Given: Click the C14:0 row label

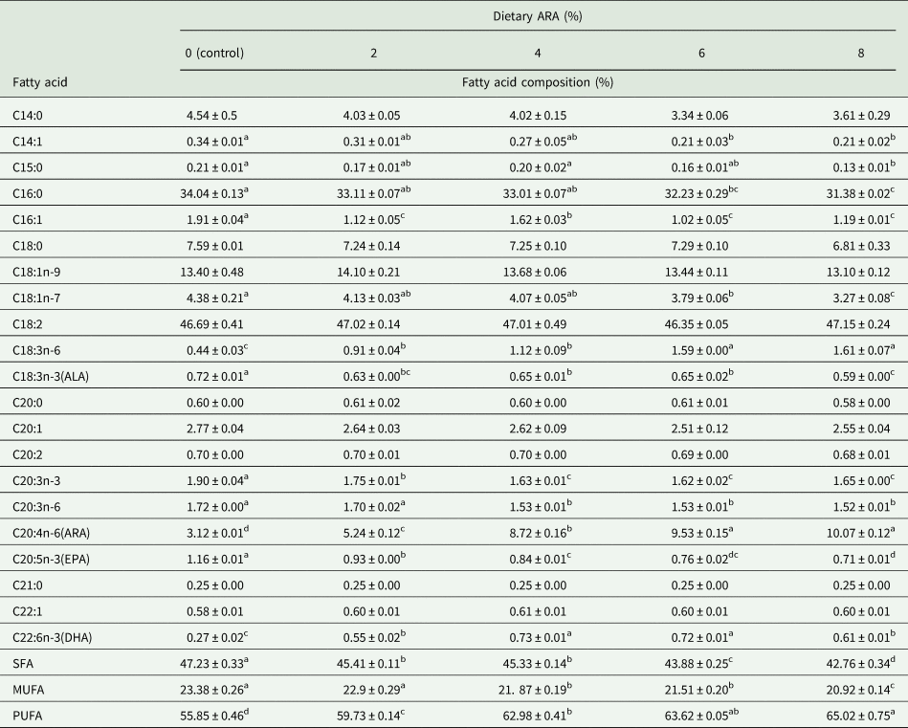Looking at the screenshot, I should click(31, 116).
